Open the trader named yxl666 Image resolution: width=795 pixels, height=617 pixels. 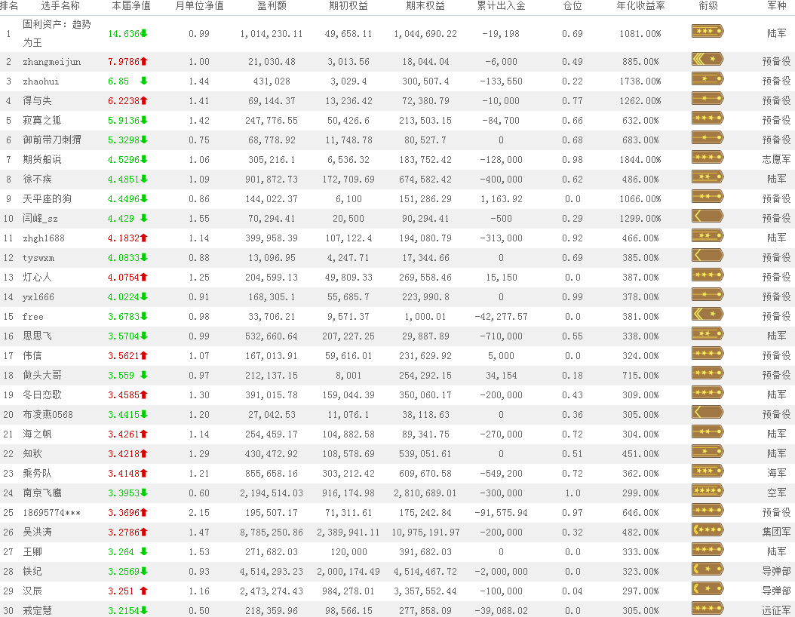[x=38, y=297]
